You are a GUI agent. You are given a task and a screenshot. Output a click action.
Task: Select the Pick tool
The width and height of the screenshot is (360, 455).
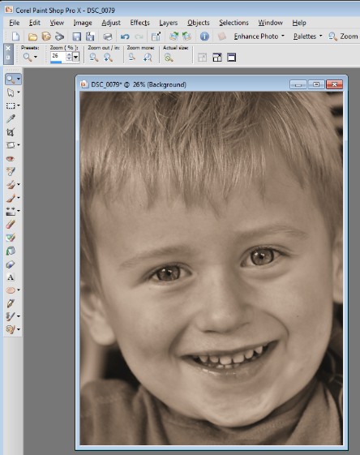click(11, 92)
